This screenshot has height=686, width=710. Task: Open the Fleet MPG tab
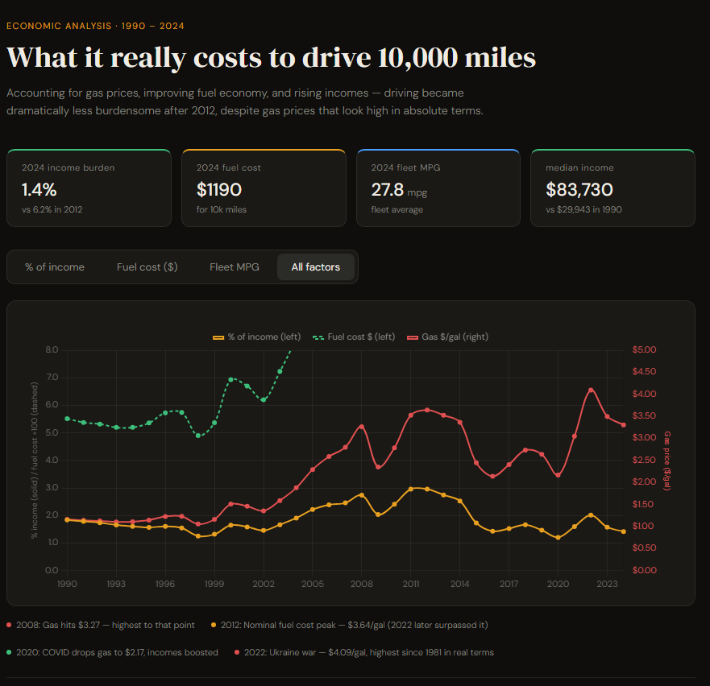tap(235, 267)
